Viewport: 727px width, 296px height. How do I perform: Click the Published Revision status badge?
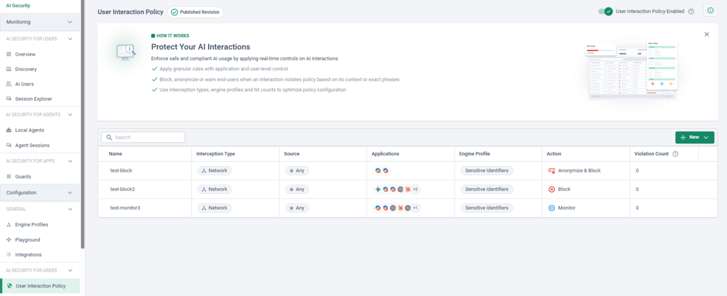pyautogui.click(x=195, y=12)
